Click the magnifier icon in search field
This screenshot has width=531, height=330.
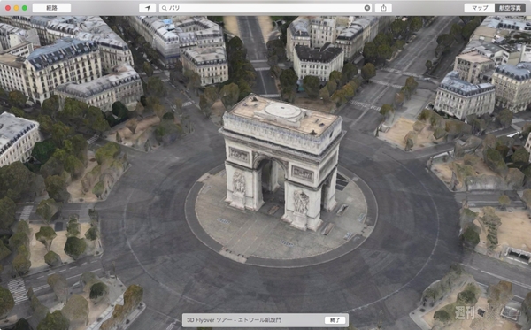[x=165, y=8]
